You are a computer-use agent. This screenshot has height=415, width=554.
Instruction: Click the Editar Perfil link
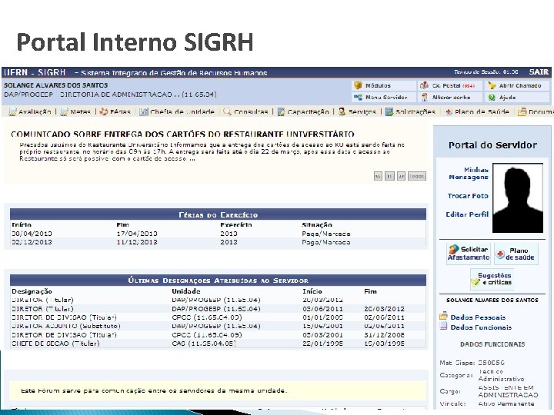pos(467,214)
